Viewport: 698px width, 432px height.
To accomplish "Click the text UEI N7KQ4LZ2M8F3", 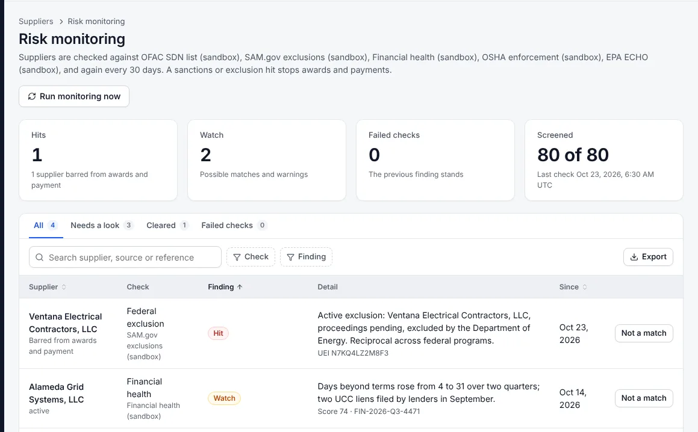I will tap(353, 353).
